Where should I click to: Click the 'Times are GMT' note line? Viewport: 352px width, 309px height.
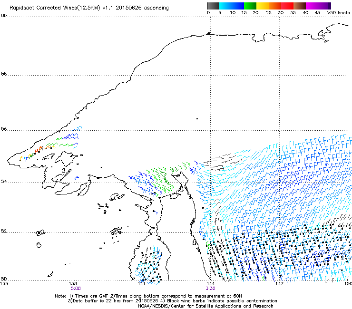[x=148, y=296]
